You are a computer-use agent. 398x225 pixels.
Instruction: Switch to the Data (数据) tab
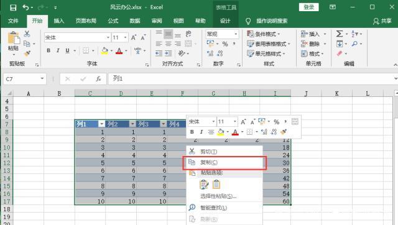135,21
